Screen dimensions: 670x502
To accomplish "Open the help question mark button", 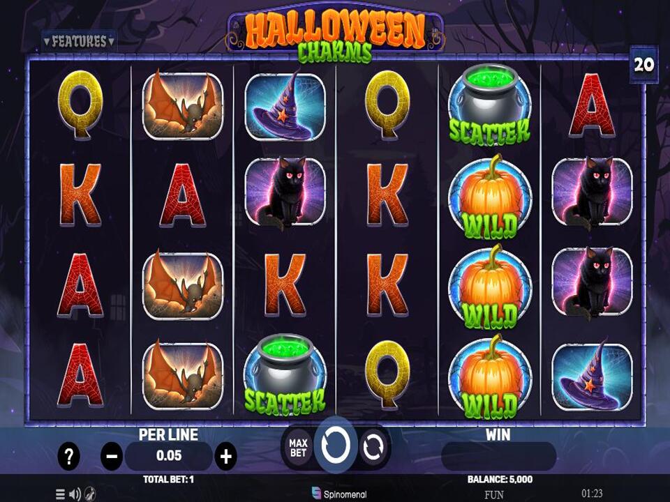I will coord(69,456).
